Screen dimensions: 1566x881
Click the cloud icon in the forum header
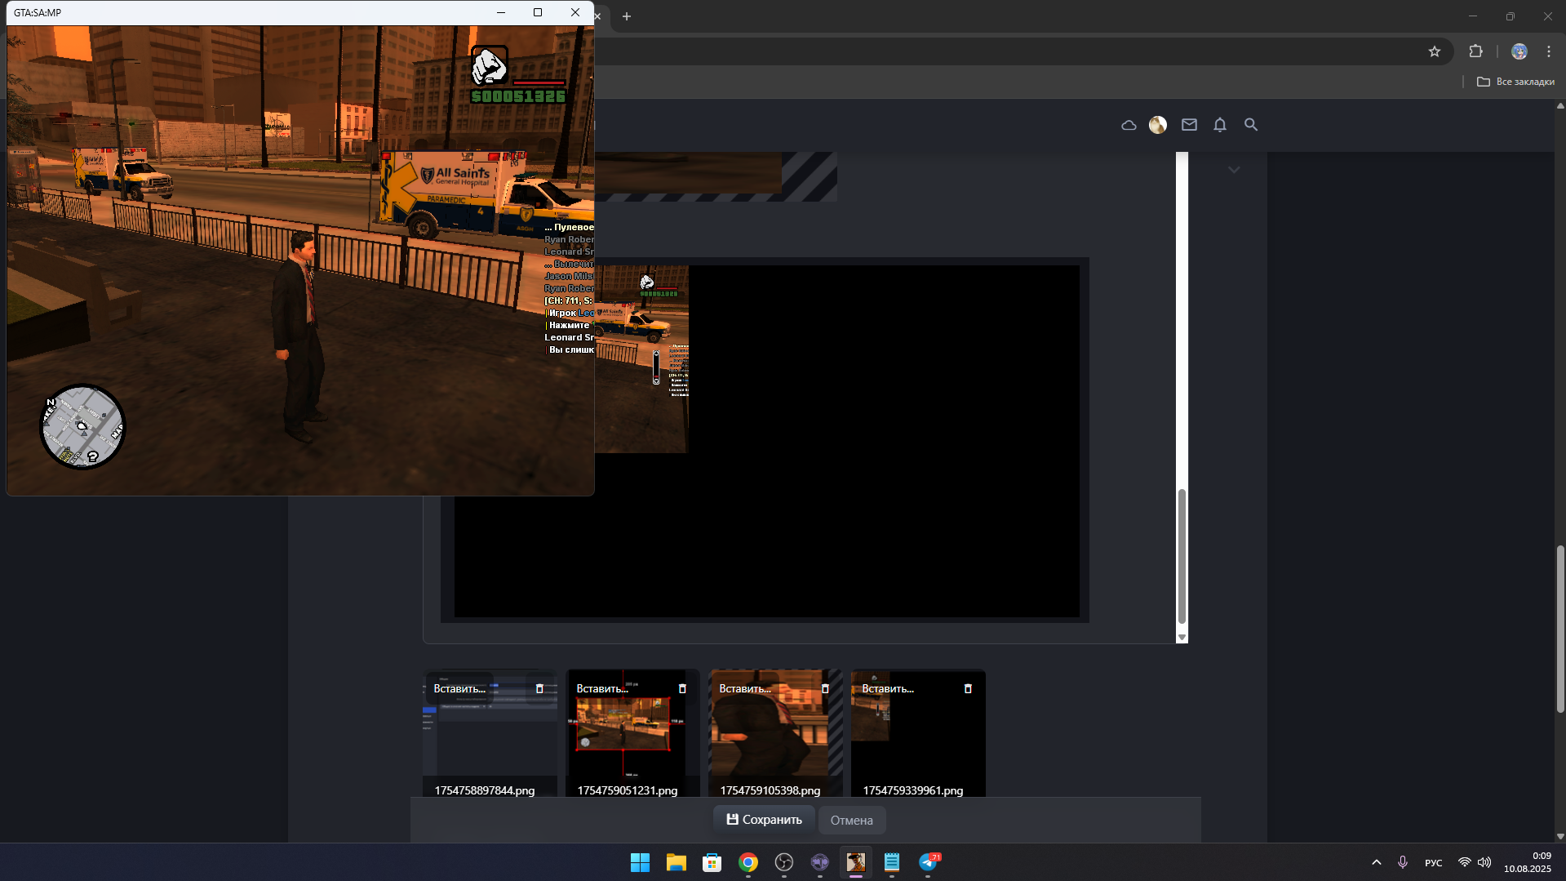pyautogui.click(x=1129, y=125)
